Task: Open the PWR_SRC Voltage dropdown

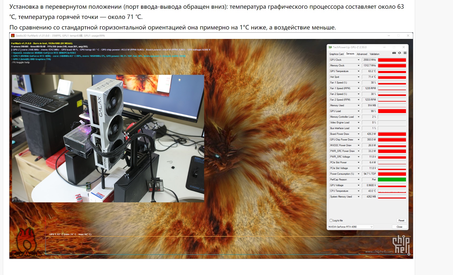Action: point(359,157)
